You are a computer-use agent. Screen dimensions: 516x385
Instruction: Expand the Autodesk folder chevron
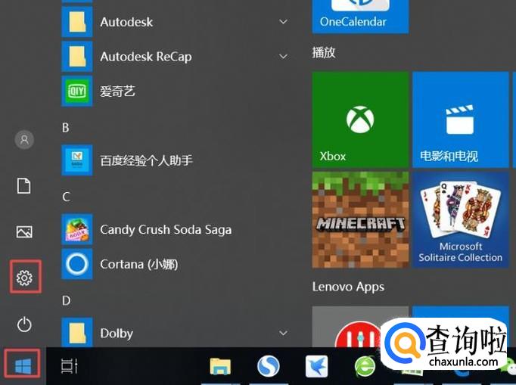pyautogui.click(x=283, y=22)
